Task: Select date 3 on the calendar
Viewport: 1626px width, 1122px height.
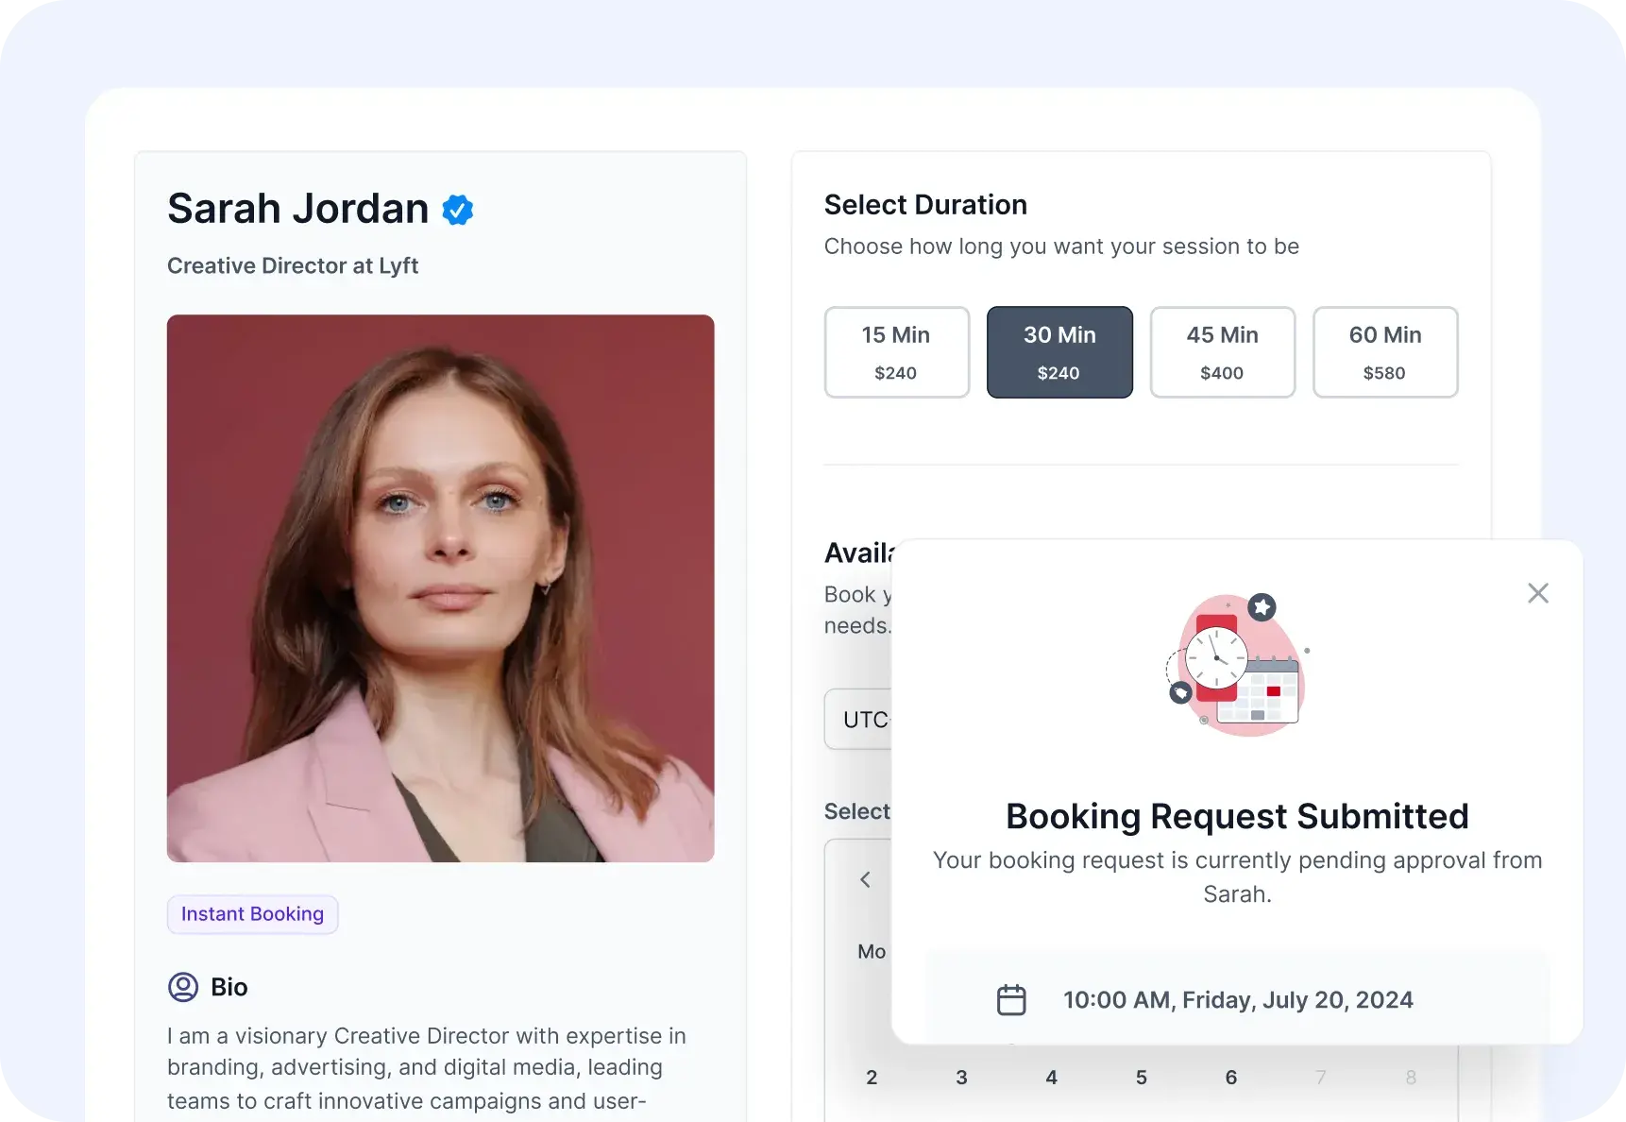Action: [961, 1078]
